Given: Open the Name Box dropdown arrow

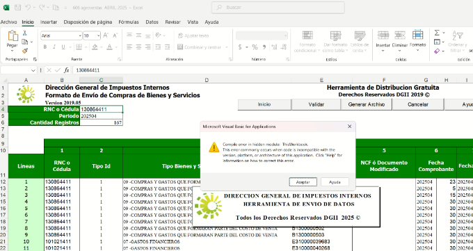Looking at the screenshot, I should click(33, 70).
